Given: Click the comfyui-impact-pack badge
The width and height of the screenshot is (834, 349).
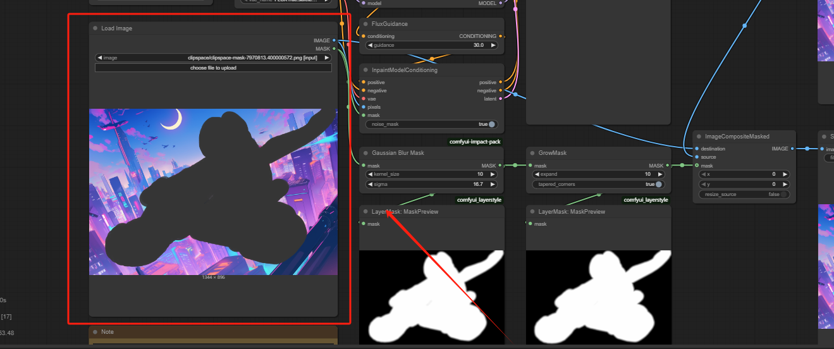Looking at the screenshot, I should click(475, 142).
